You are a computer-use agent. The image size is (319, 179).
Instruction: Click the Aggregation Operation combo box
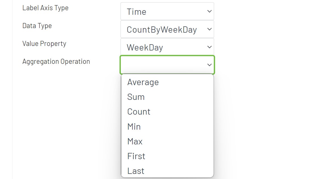point(167,65)
